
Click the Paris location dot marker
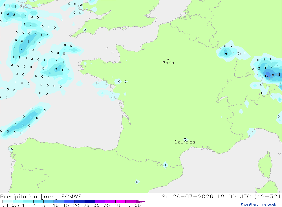[x=168, y=59]
